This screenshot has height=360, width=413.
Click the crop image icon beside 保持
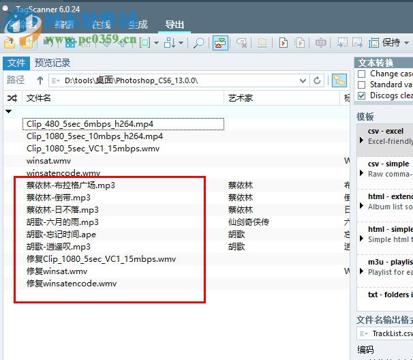(373, 43)
